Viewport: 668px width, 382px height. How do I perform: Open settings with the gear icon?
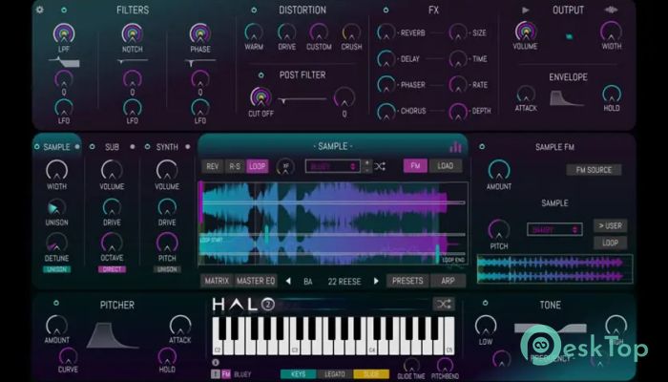point(39,11)
